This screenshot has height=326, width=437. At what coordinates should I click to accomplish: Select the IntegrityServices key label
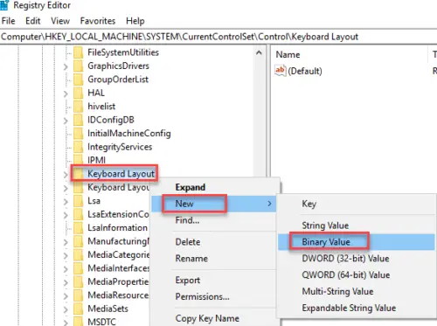pyautogui.click(x=120, y=147)
